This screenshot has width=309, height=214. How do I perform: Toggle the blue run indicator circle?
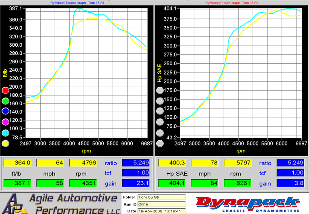(x=6, y=112)
